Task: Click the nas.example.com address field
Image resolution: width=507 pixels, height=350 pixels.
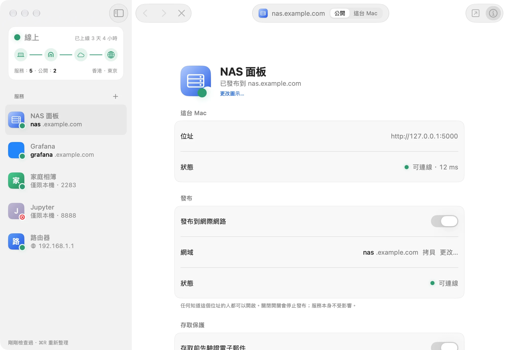Action: tap(298, 13)
